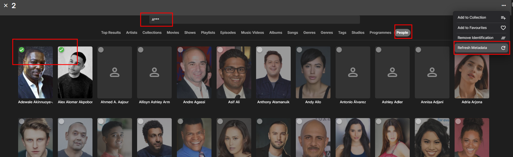Click the Anthony Atamanuik name label
The image size is (513, 157).
273,102
